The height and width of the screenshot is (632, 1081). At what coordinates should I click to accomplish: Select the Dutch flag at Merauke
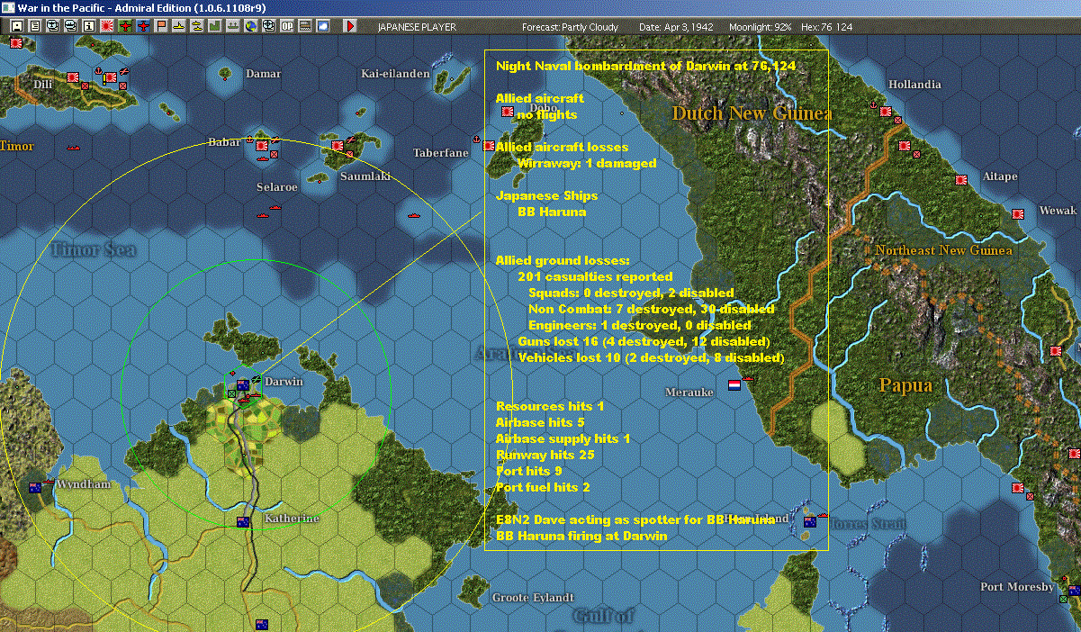point(734,384)
